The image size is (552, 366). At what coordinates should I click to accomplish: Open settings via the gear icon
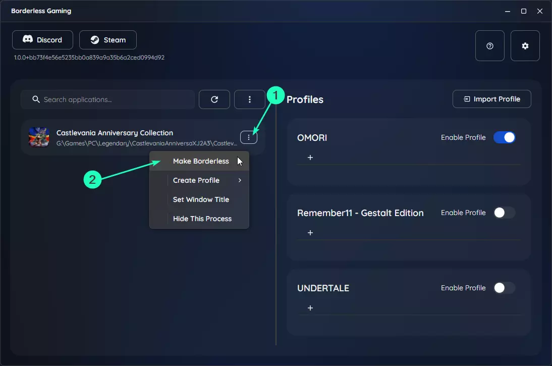click(525, 46)
